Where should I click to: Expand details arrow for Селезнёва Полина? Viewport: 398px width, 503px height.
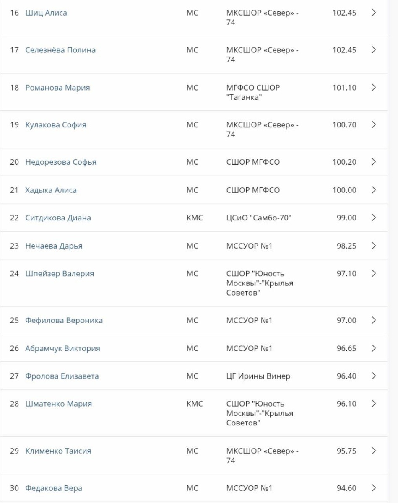pyautogui.click(x=374, y=50)
